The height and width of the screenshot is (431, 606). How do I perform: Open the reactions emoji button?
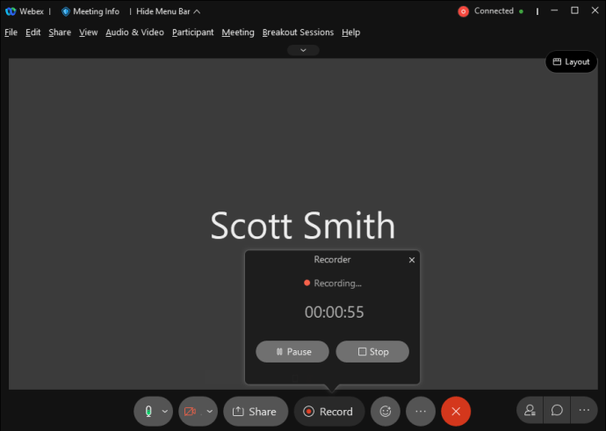386,412
